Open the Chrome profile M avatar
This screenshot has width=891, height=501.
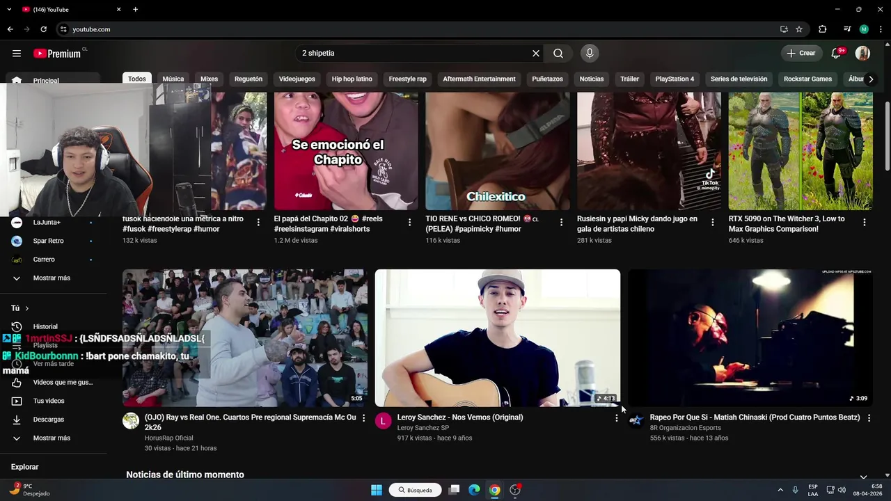(864, 29)
